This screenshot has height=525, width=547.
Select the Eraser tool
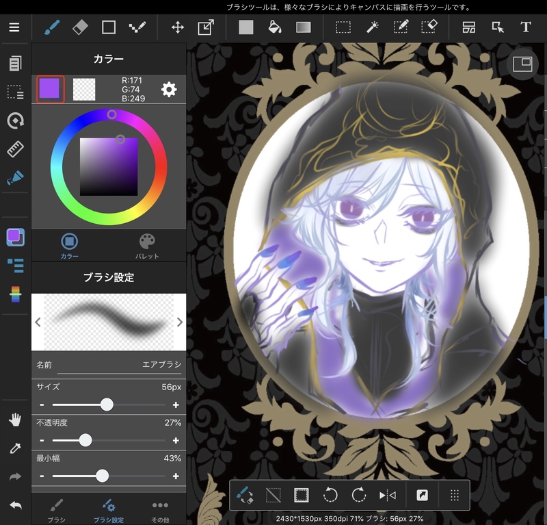pos(80,27)
